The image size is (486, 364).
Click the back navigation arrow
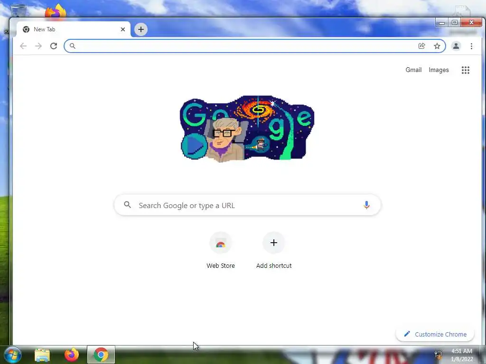[23, 46]
